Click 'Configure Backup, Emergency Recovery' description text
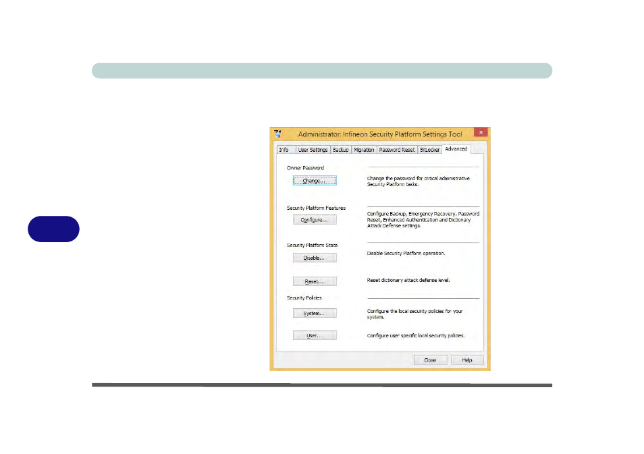This screenshot has width=644, height=454. [423, 220]
